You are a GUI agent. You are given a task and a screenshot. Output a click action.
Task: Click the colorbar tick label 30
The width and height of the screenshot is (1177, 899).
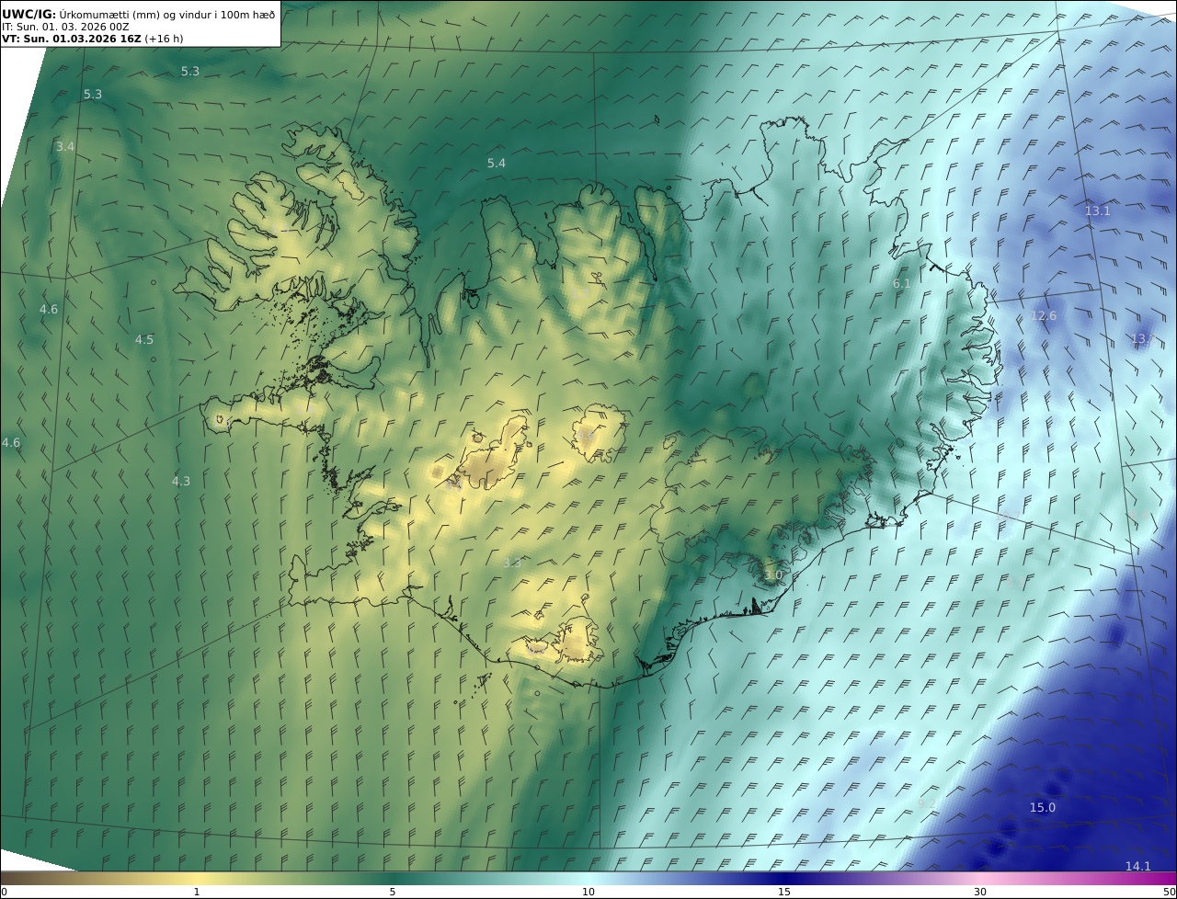click(980, 892)
